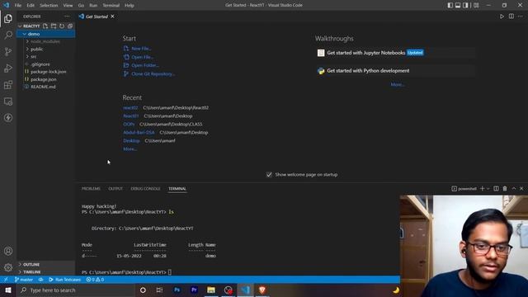This screenshot has height=297, width=528.
Task: Open Customize Layout icon
Action: tap(476, 5)
